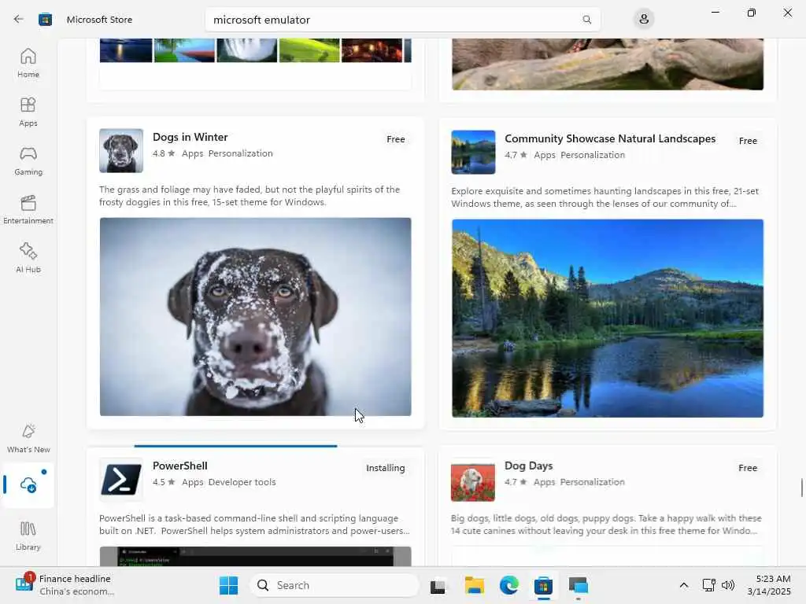This screenshot has width=806, height=604.
Task: Open volume control in tray
Action: point(728,585)
